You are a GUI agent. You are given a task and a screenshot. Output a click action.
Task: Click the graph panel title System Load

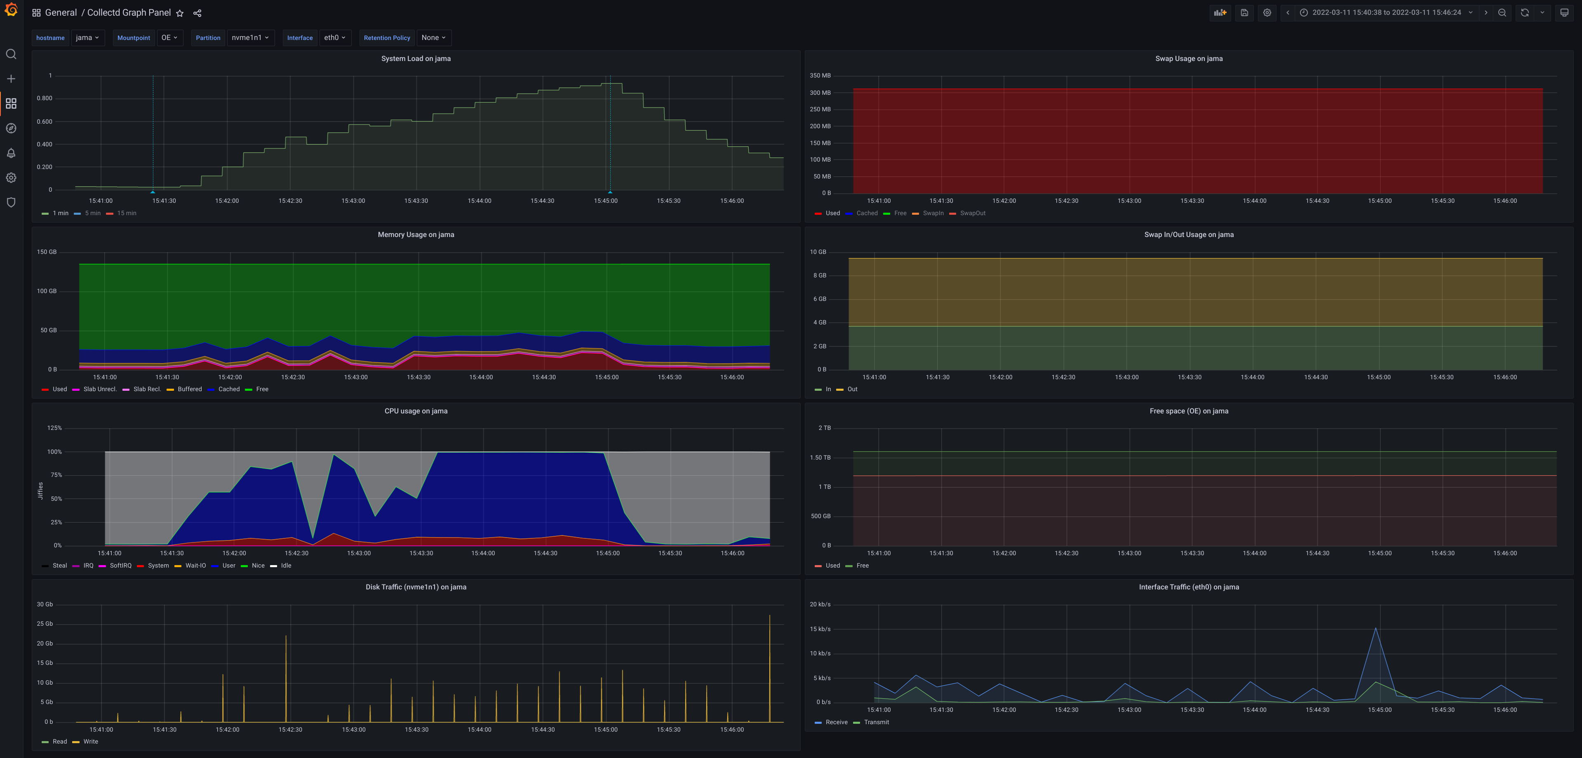pyautogui.click(x=416, y=59)
